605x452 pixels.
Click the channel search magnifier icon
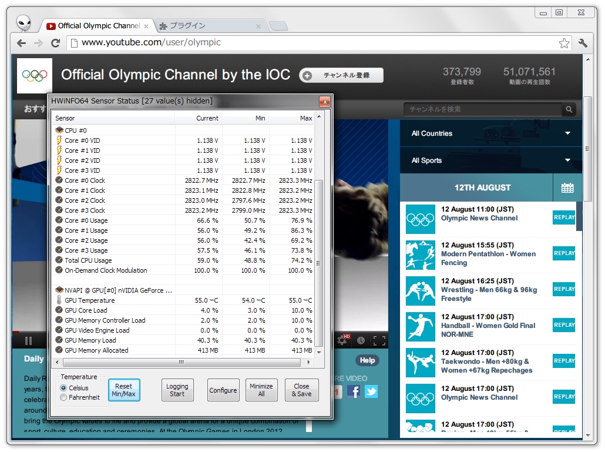pos(569,109)
